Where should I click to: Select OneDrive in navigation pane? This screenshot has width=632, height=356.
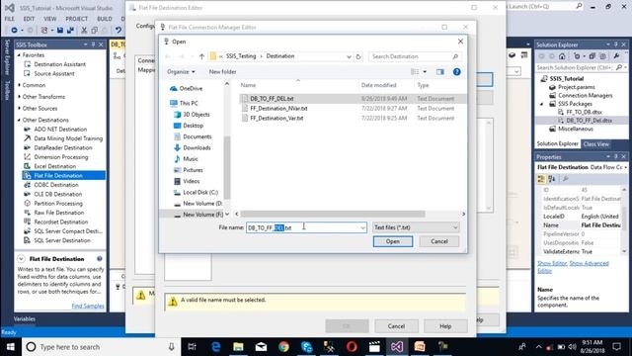tap(187, 88)
